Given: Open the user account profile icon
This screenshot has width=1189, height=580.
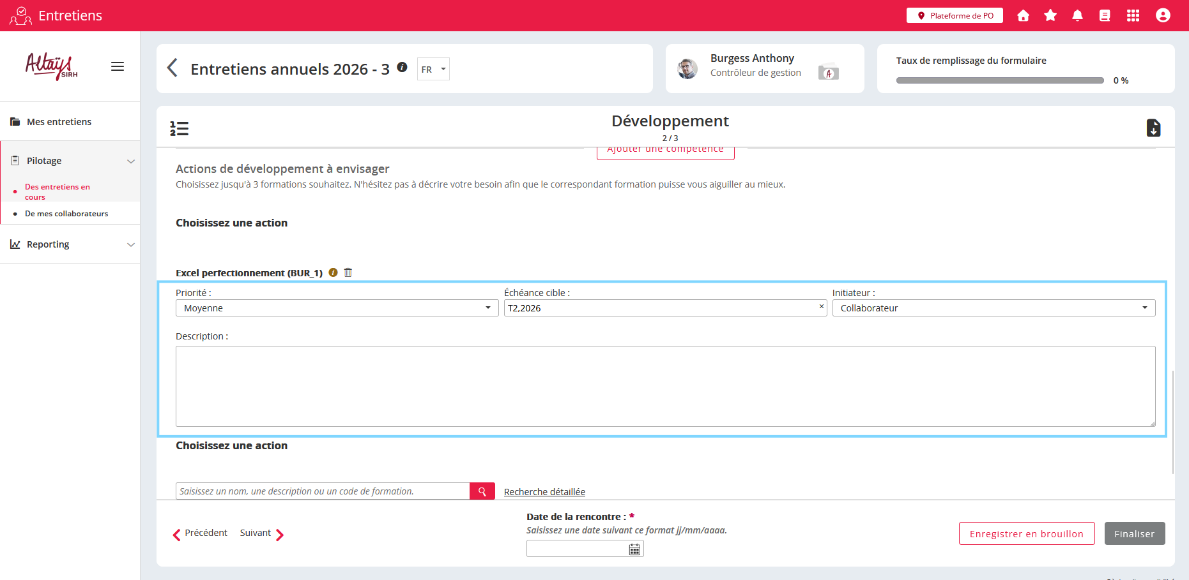Looking at the screenshot, I should click(x=1163, y=16).
